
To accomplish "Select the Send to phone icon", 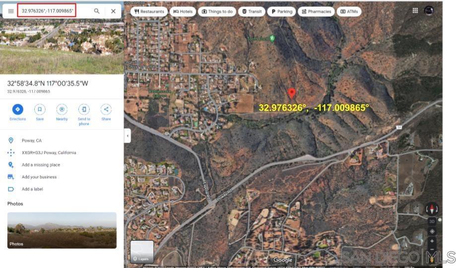I will (84, 109).
